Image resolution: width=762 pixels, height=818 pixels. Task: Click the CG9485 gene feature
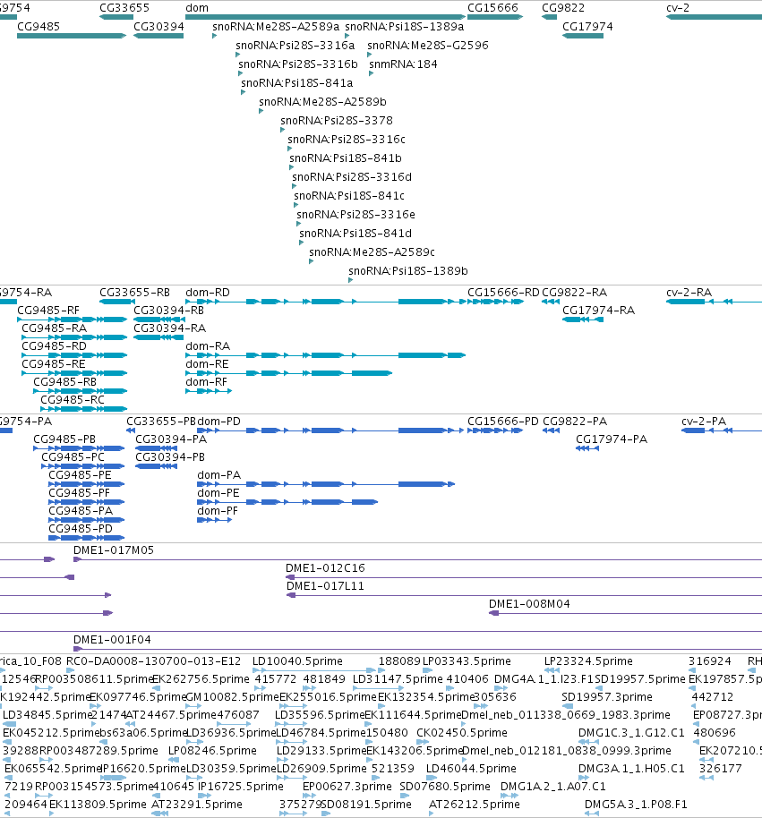[x=72, y=36]
